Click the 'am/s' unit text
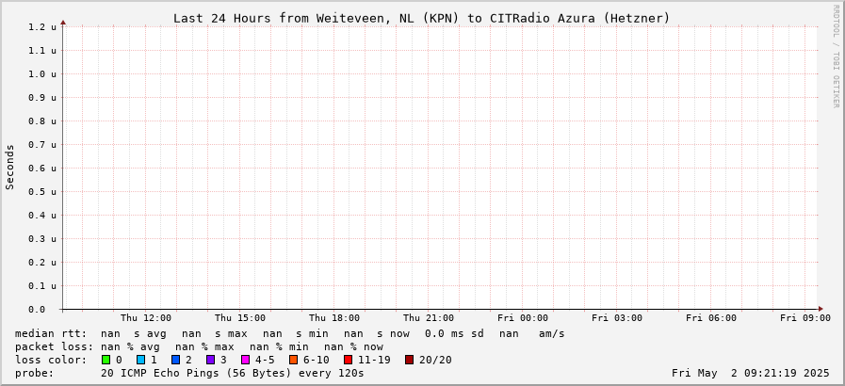The width and height of the screenshot is (845, 386). pyautogui.click(x=552, y=334)
